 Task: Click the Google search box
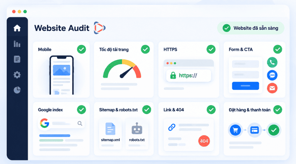pyautogui.click(x=62, y=123)
